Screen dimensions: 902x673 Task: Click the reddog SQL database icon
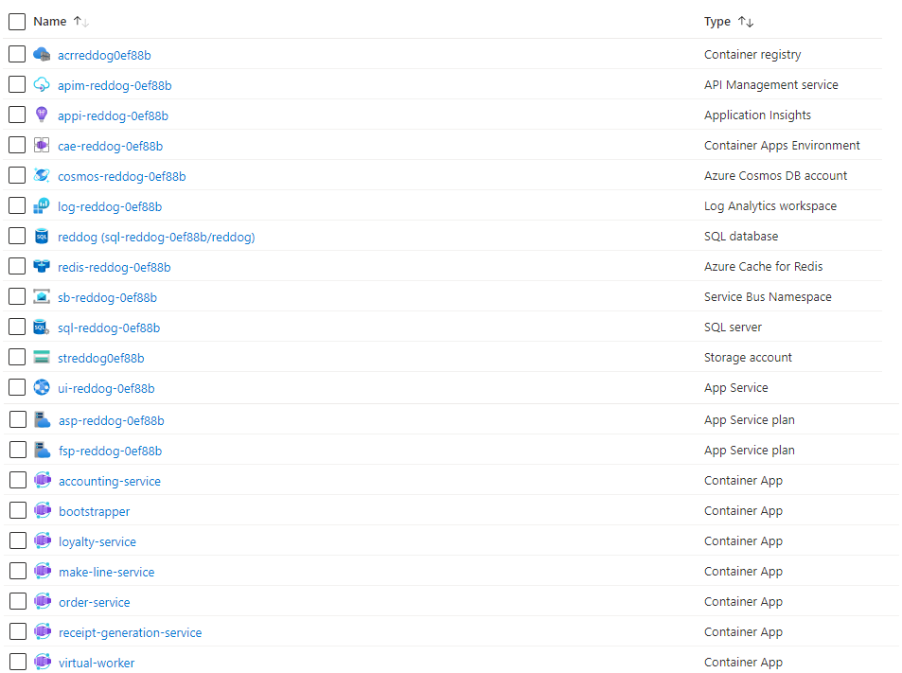(x=42, y=237)
